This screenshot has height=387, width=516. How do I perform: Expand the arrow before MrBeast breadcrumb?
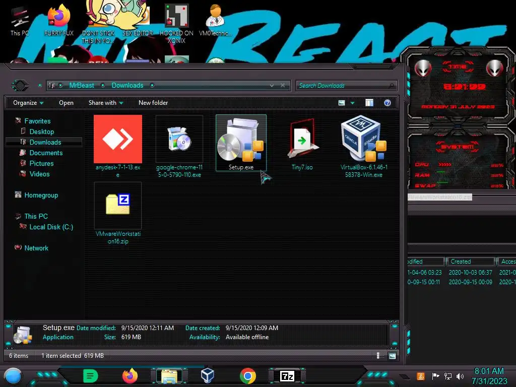60,86
